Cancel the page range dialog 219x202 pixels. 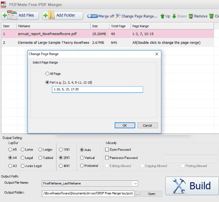(x=147, y=126)
